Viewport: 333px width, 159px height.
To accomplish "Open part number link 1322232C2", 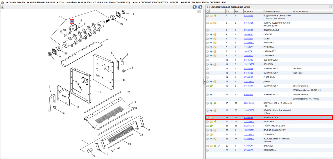I will click(x=249, y=43).
